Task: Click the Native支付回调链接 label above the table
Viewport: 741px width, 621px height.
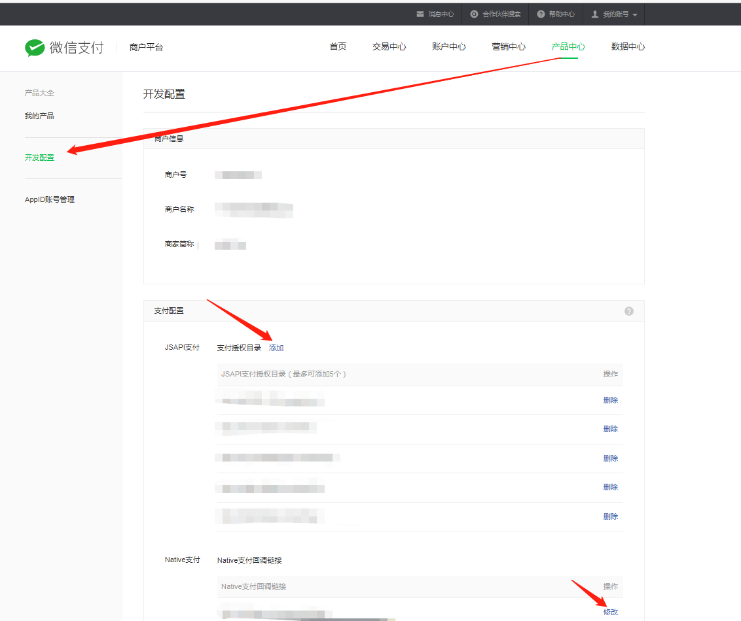Action: (x=249, y=560)
